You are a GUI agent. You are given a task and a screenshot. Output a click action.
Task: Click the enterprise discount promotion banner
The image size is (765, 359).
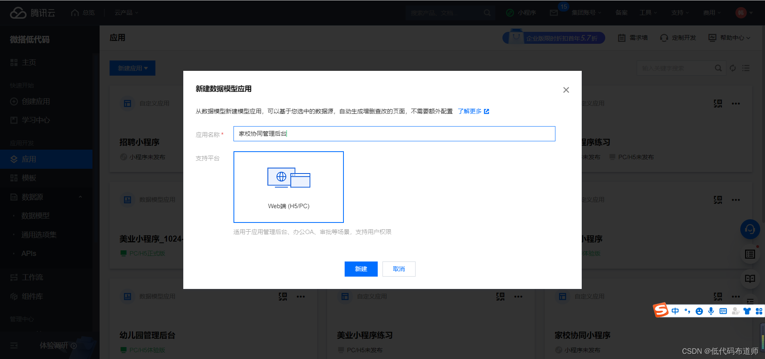point(554,38)
